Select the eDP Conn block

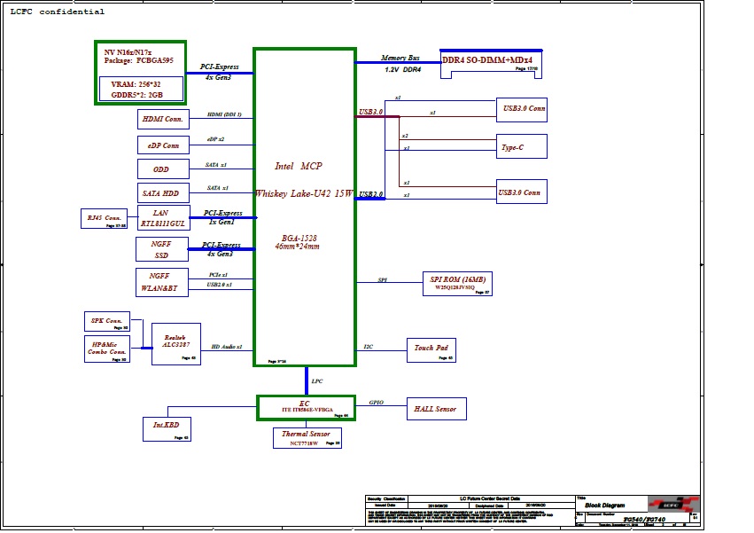[163, 145]
